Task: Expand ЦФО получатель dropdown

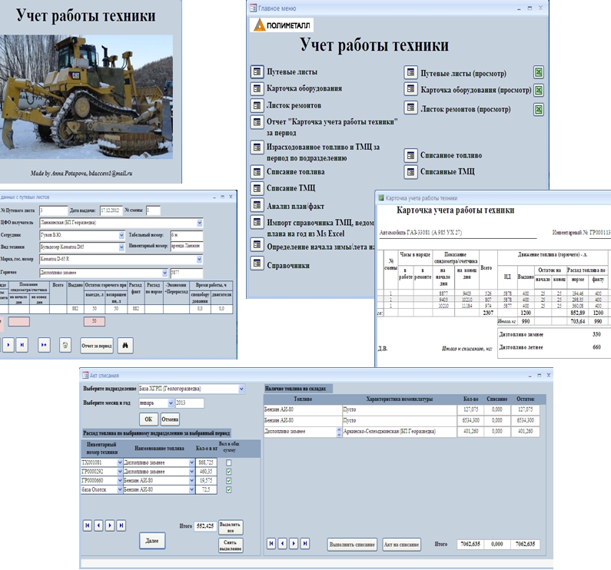Action: tap(200, 223)
